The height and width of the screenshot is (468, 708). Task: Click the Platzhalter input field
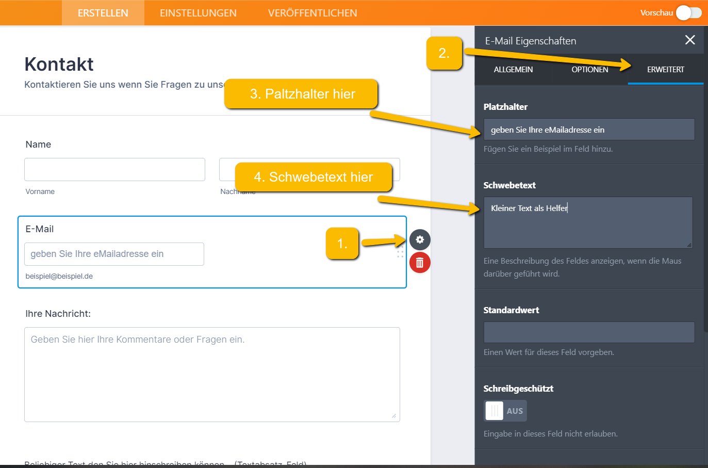[x=588, y=130]
